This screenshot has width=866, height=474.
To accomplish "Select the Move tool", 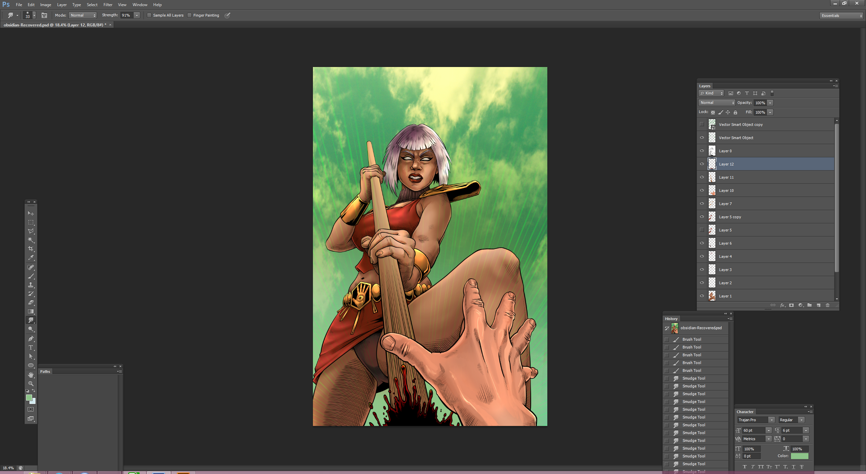I will (31, 213).
